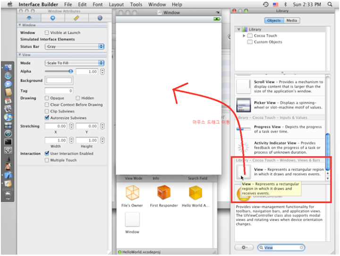Select the Activity Indicator View icon
The width and height of the screenshot is (340, 256).
click(x=243, y=147)
